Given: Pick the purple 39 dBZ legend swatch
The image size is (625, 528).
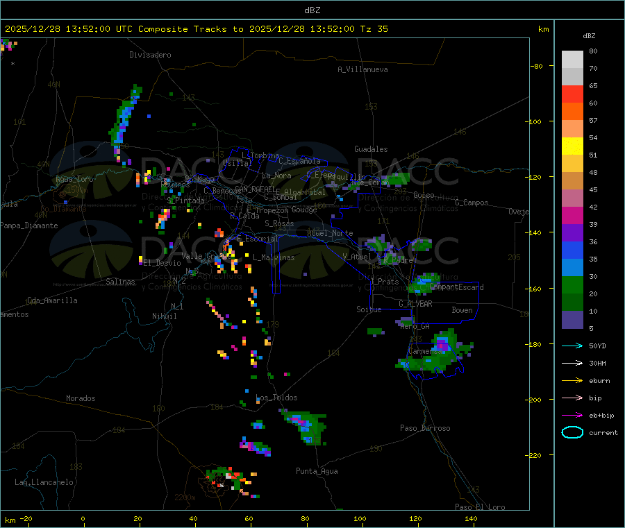Looking at the screenshot, I should click(x=572, y=233).
